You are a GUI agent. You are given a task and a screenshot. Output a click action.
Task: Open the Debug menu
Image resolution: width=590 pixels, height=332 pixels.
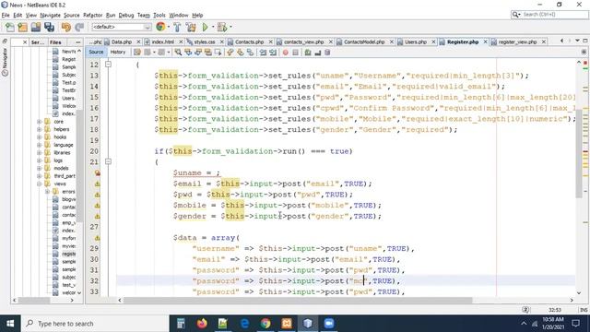tap(126, 15)
